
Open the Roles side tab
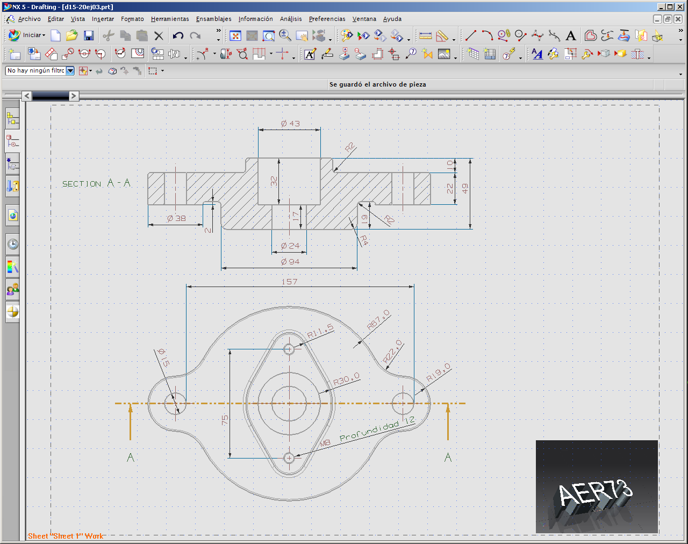[x=13, y=289]
